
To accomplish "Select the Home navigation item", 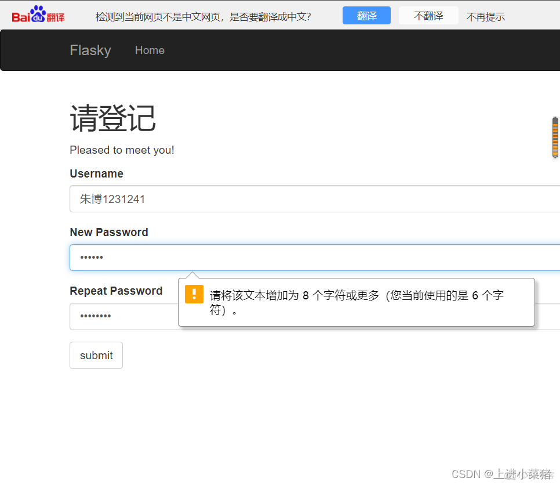I will pyautogui.click(x=150, y=50).
